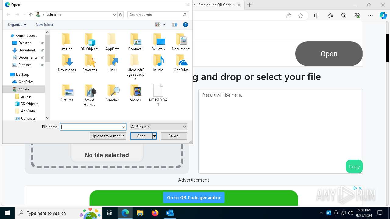Viewport: 390px width, 219px height.
Task: Click Edge Read aloud icon
Action: pos(289,16)
